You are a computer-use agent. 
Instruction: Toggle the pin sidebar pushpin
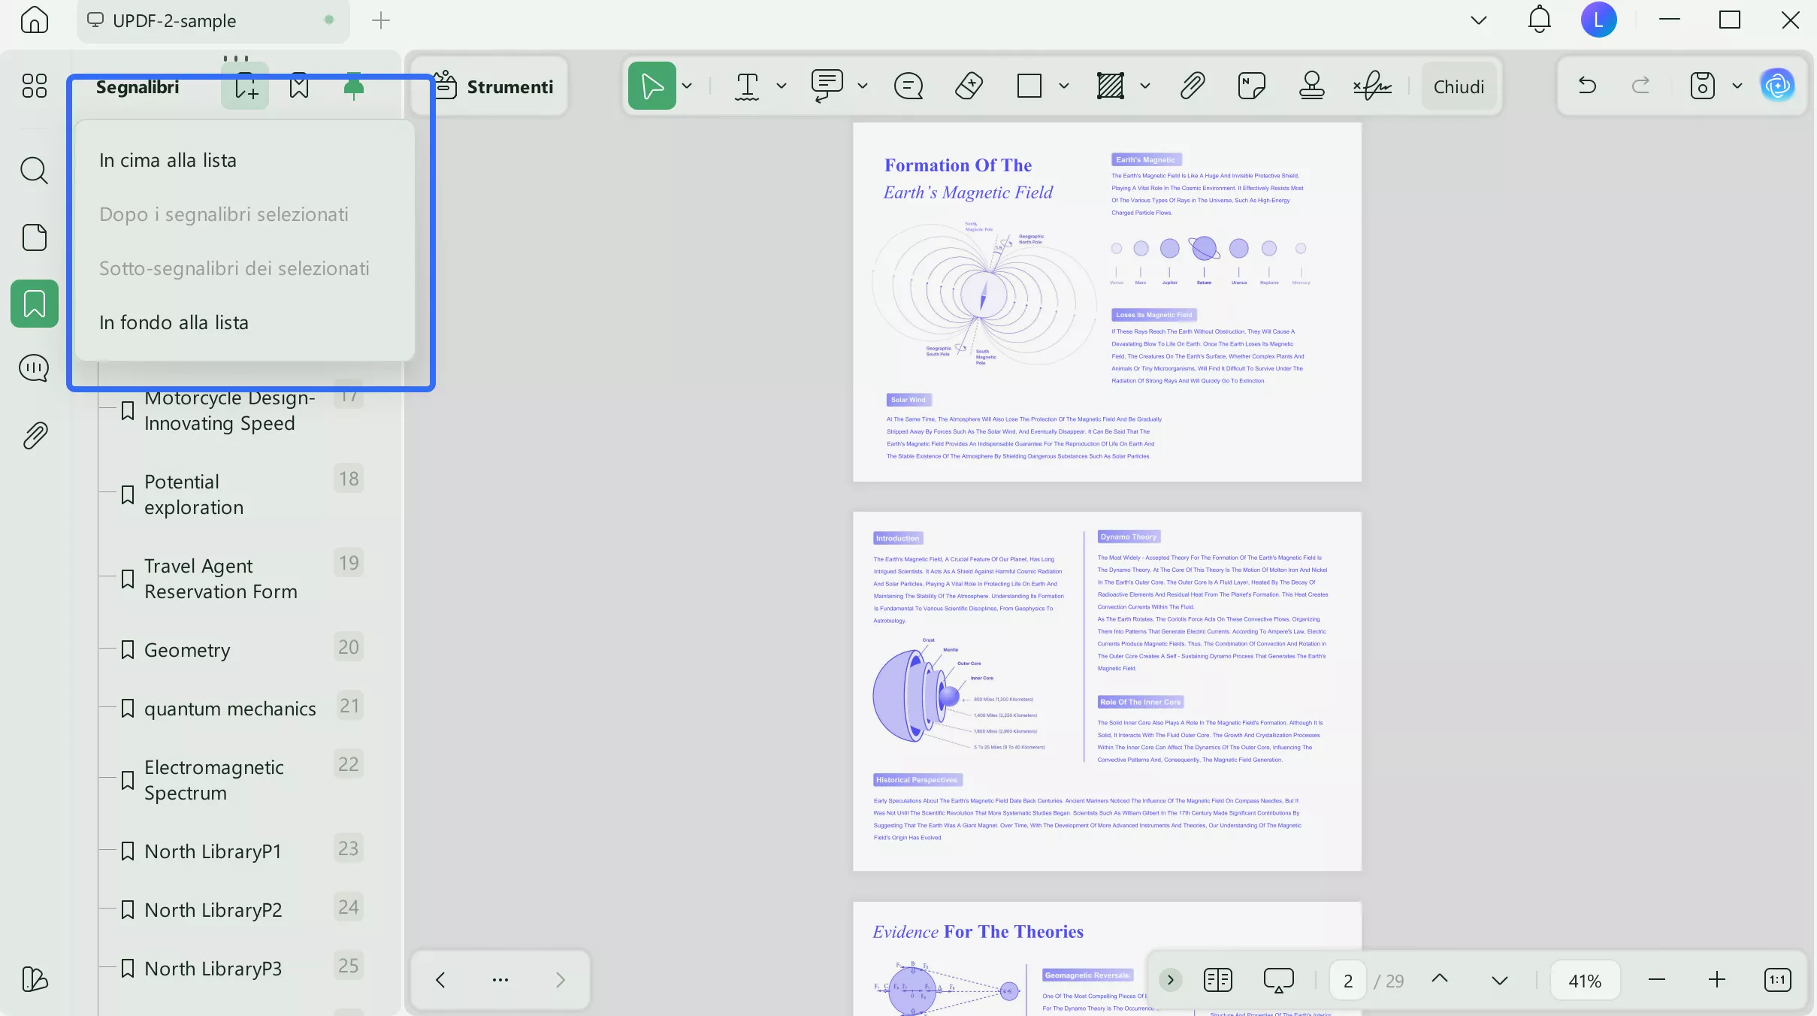click(353, 87)
